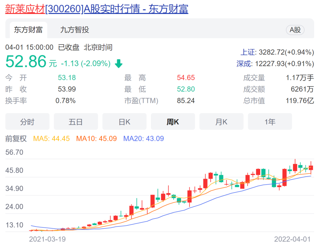The height and width of the screenshot is (247, 319).
Task: Click the A股 market badge
Action: coord(295,30)
